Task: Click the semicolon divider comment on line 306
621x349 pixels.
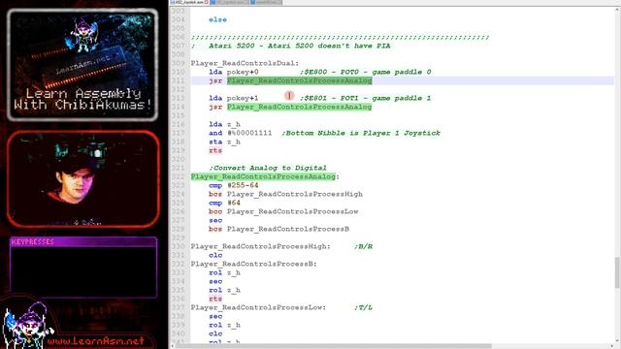Action: point(341,37)
